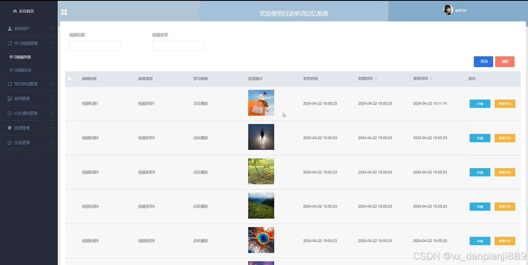This screenshot has width=528, height=265.
Task: Click 查看评论 button for 视频标题3
Action: [x=505, y=172]
